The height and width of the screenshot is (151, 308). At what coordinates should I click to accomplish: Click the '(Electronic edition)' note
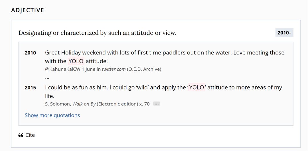click(117, 104)
